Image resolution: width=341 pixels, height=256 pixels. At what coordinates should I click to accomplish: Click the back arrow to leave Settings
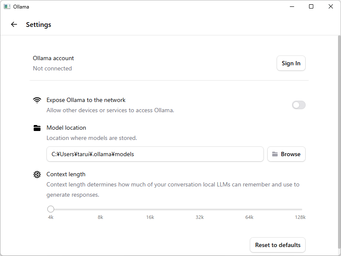tap(14, 24)
